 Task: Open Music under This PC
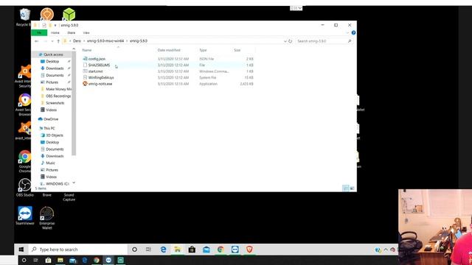coord(50,163)
